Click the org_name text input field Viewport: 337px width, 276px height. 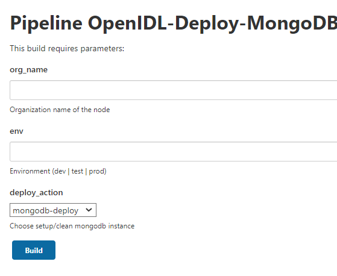173,90
